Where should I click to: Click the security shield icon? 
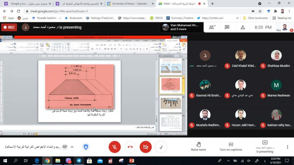pos(86,147)
